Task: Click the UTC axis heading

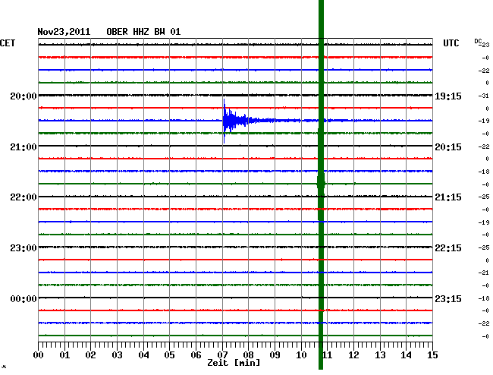Action: [x=451, y=43]
